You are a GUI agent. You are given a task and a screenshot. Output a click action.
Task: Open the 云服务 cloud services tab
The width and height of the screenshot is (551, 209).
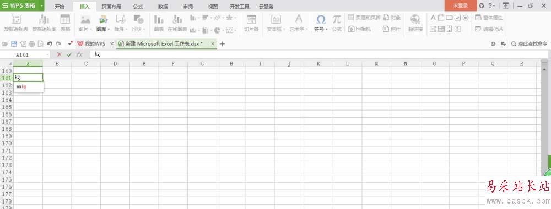coord(266,6)
